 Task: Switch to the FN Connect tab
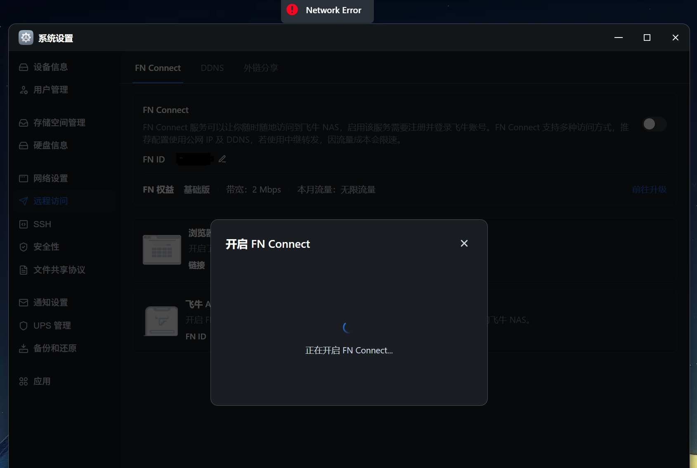click(x=158, y=68)
